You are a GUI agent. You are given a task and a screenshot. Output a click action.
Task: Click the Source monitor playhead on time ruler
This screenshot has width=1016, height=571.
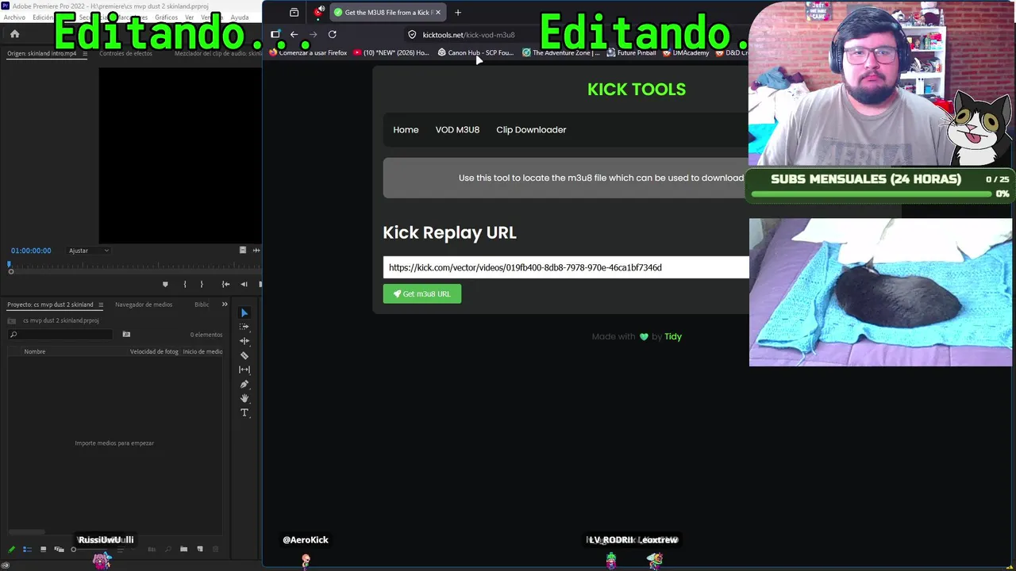10,264
